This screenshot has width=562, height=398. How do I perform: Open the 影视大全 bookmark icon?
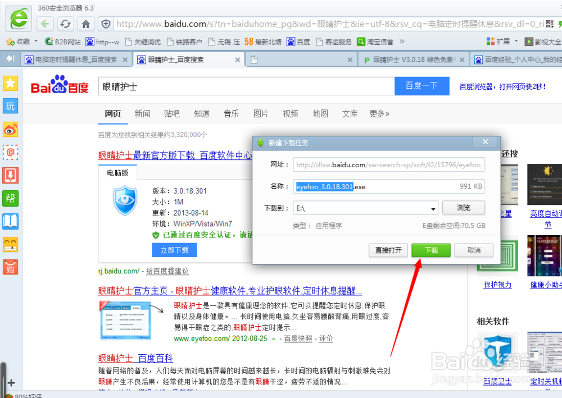(529, 42)
